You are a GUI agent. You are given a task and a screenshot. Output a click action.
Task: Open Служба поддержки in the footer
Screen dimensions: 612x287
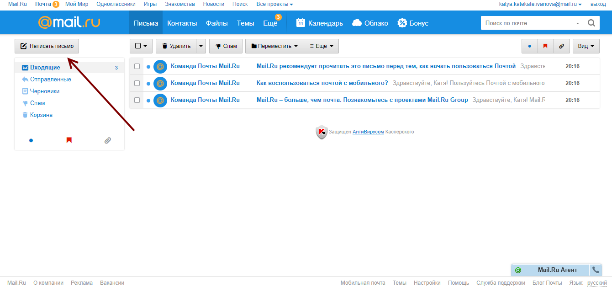click(x=501, y=283)
